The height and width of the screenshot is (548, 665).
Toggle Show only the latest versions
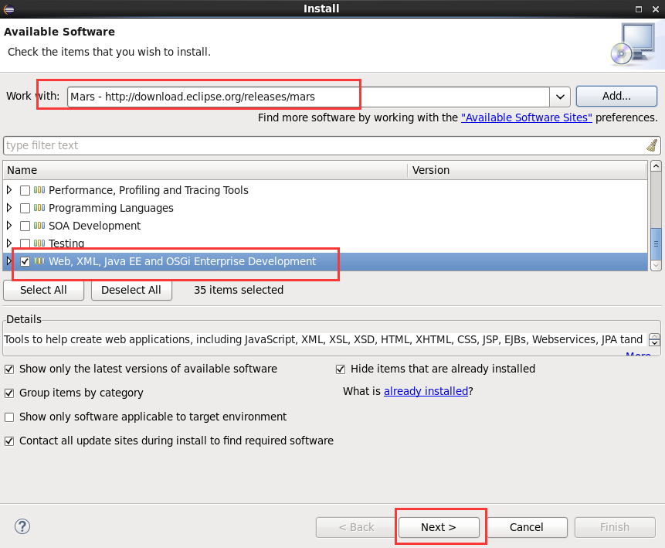(x=9, y=369)
